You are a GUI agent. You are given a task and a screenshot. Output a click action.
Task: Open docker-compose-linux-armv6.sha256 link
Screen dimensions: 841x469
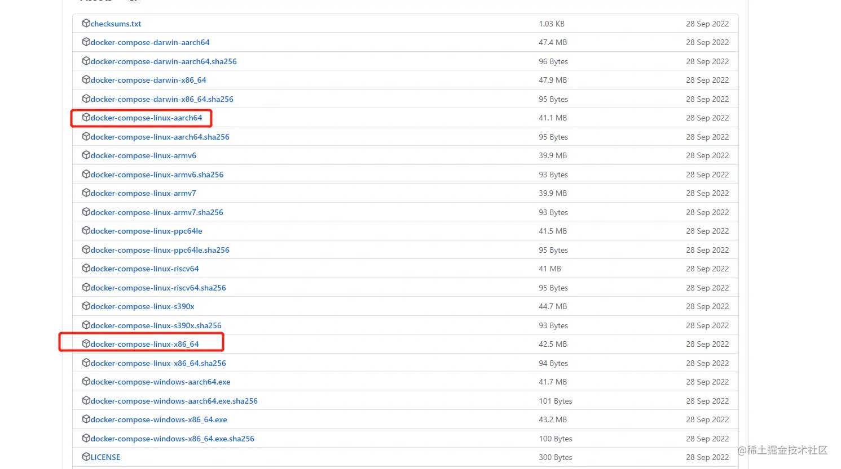tap(157, 175)
